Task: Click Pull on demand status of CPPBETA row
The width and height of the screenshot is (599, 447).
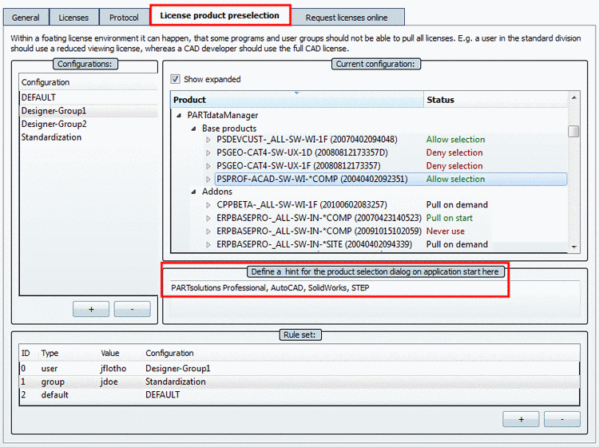Action: [457, 205]
